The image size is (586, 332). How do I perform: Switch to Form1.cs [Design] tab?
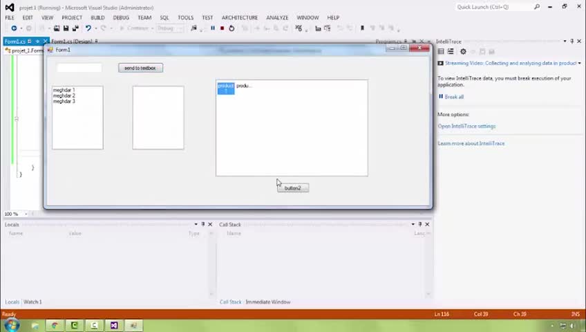[72, 41]
